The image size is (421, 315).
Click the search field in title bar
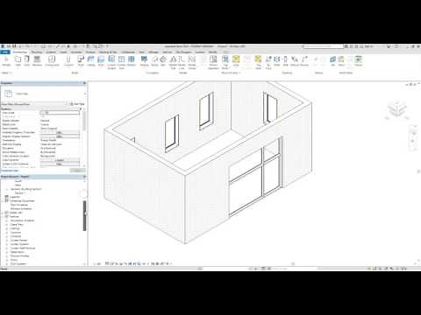[323, 46]
